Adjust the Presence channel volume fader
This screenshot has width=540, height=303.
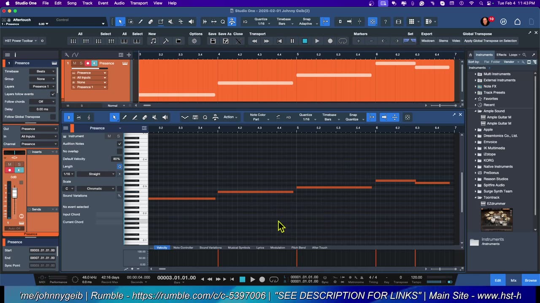click(x=14, y=193)
